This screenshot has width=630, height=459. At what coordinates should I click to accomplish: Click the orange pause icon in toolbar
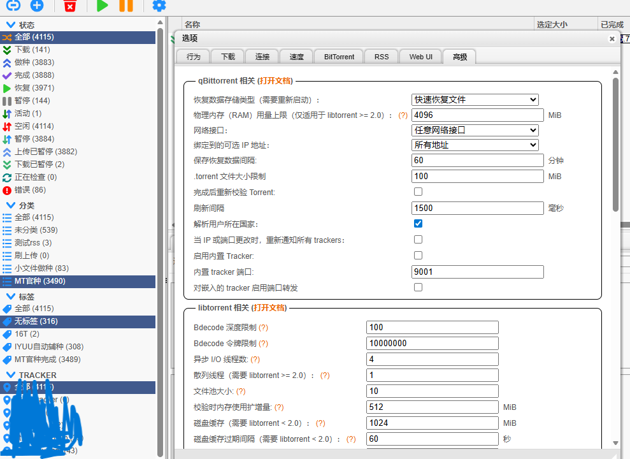click(x=126, y=6)
